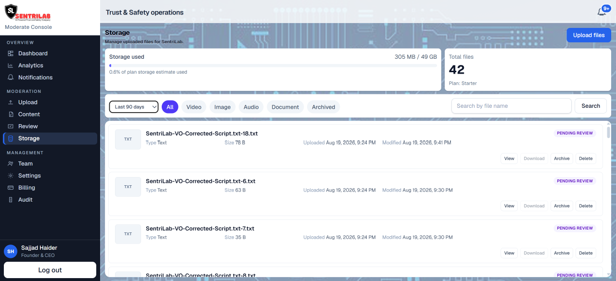616x281 pixels.
Task: Click file name SentriLab-VO-Corrected-Script.txt-6.txt
Action: click(x=201, y=181)
